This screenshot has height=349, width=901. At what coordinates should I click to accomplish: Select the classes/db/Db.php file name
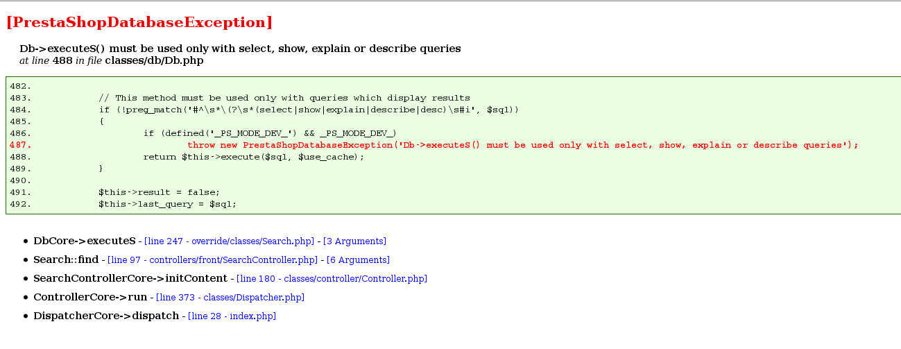(154, 61)
